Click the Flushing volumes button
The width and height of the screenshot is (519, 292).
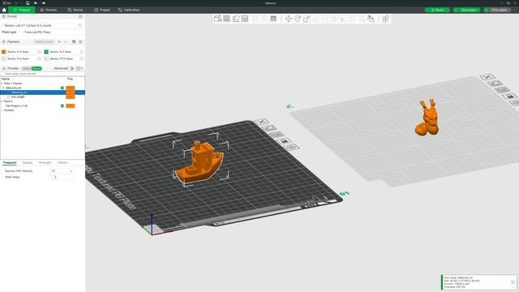[44, 41]
